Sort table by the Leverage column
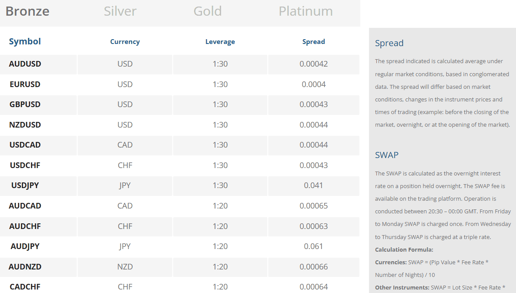The image size is (516, 293). point(220,41)
